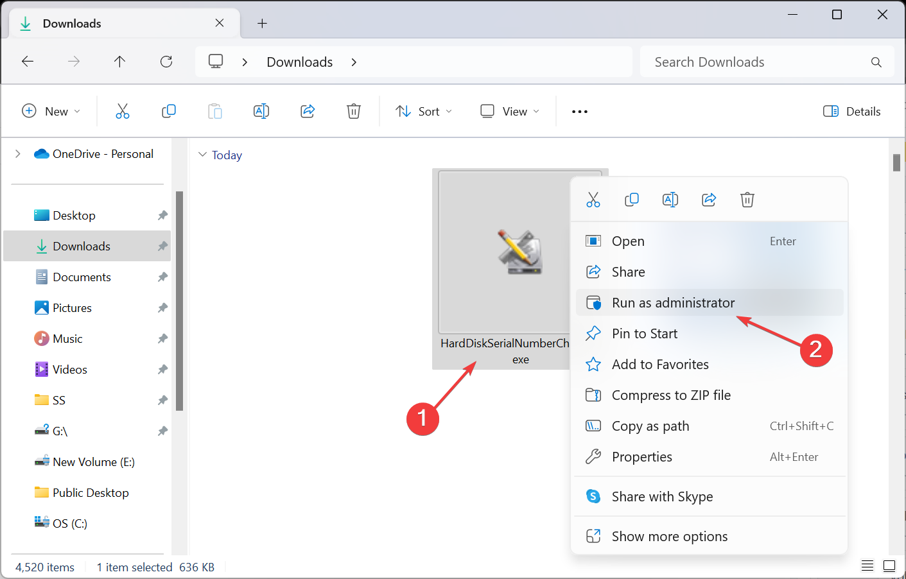This screenshot has height=579, width=906.
Task: Refresh the Downloads folder
Action: coord(166,62)
